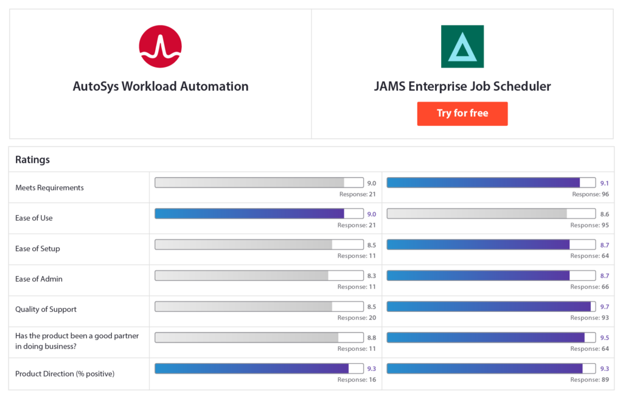
Task: Click AutoSys Ease of Admin rating bar
Action: click(x=259, y=276)
